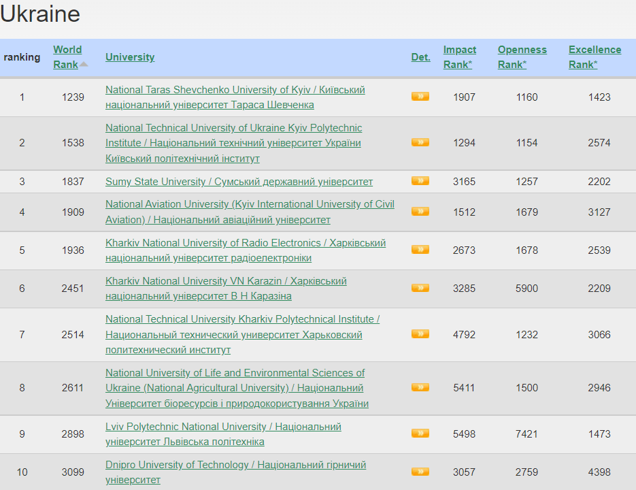636x490 pixels.
Task: Sort by Excellence Rank column header
Action: pyautogui.click(x=595, y=57)
